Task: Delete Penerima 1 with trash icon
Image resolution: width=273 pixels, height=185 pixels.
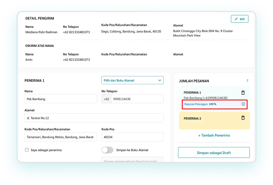Action: point(243,93)
